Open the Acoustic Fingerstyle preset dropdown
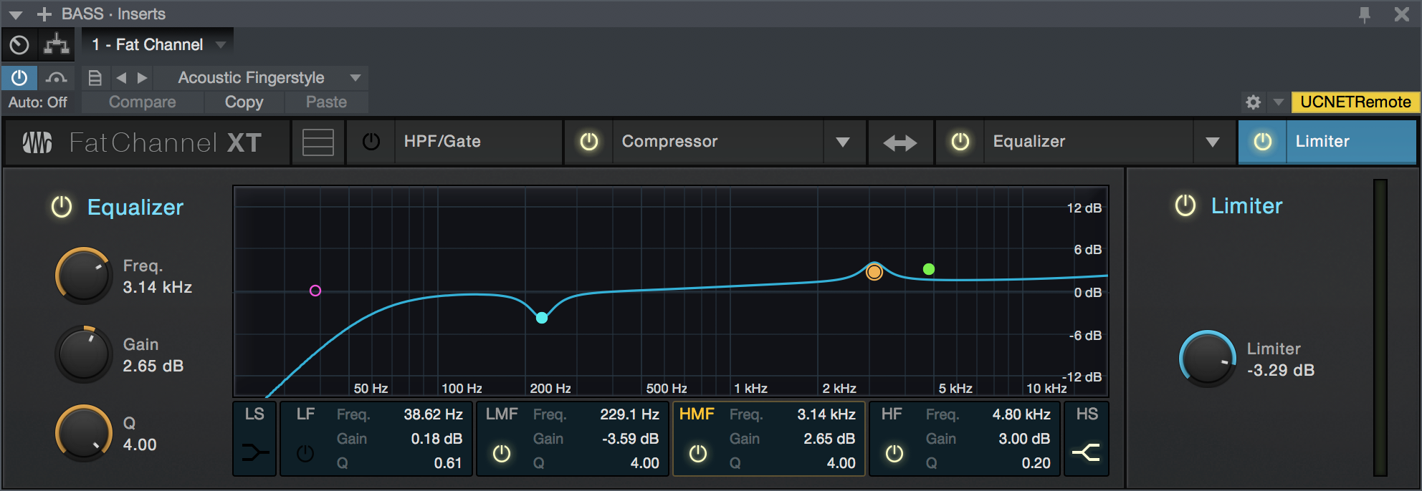This screenshot has width=1422, height=491. 262,77
